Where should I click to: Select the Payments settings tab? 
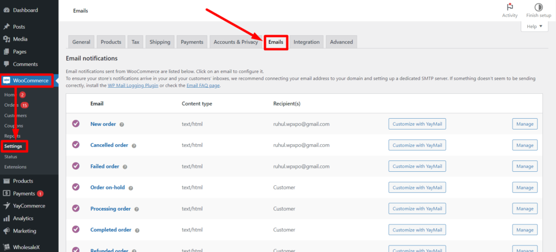[192, 42]
